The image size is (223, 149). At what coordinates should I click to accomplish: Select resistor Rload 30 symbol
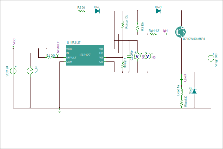[x=182, y=103]
